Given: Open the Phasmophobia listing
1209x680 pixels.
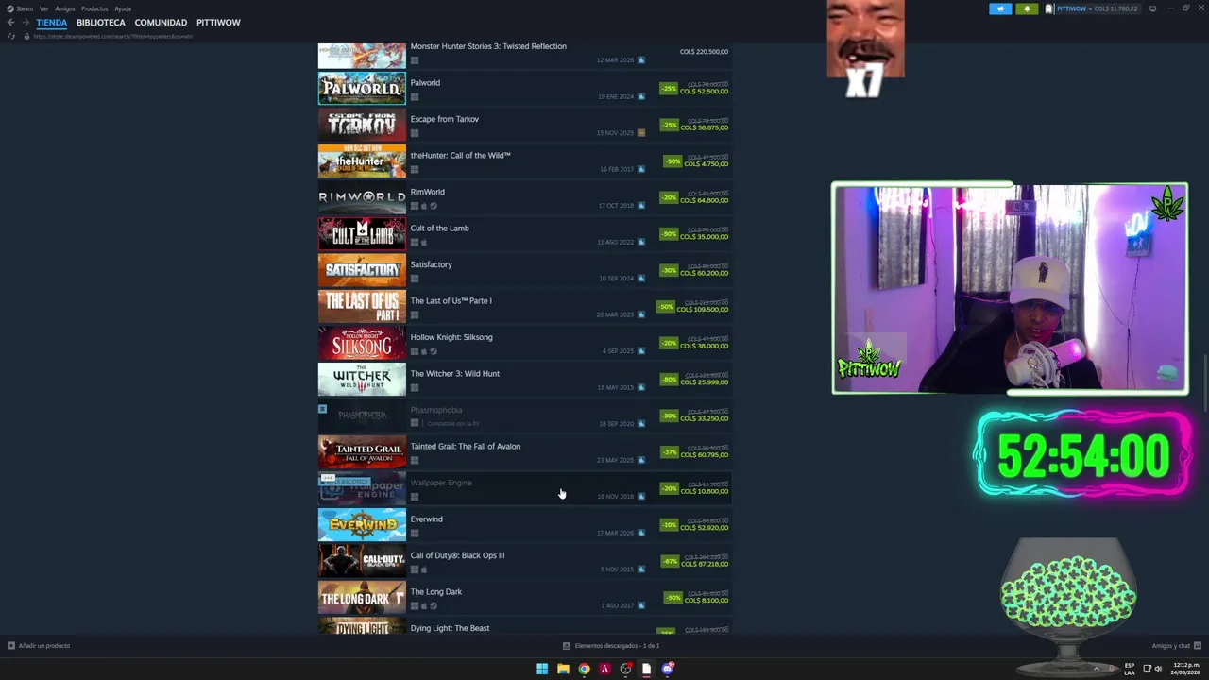Looking at the screenshot, I should tap(525, 416).
